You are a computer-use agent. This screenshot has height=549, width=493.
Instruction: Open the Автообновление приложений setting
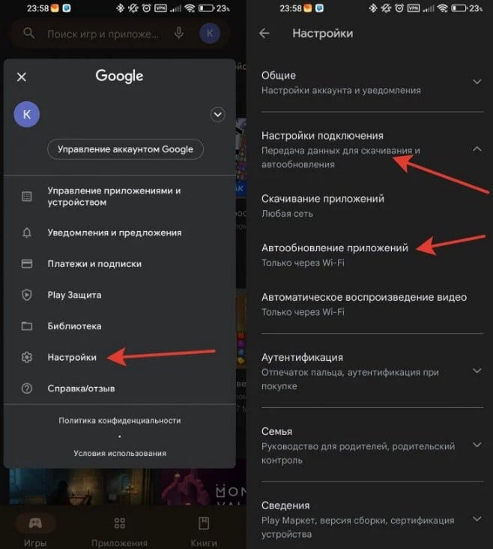tap(334, 254)
